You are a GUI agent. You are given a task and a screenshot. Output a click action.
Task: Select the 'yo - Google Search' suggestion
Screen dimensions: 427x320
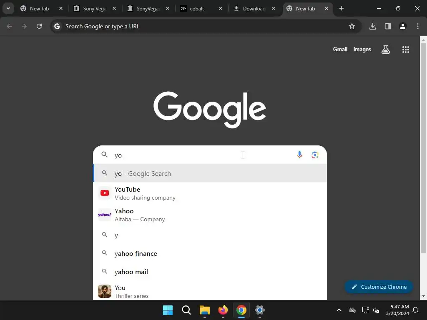point(210,173)
